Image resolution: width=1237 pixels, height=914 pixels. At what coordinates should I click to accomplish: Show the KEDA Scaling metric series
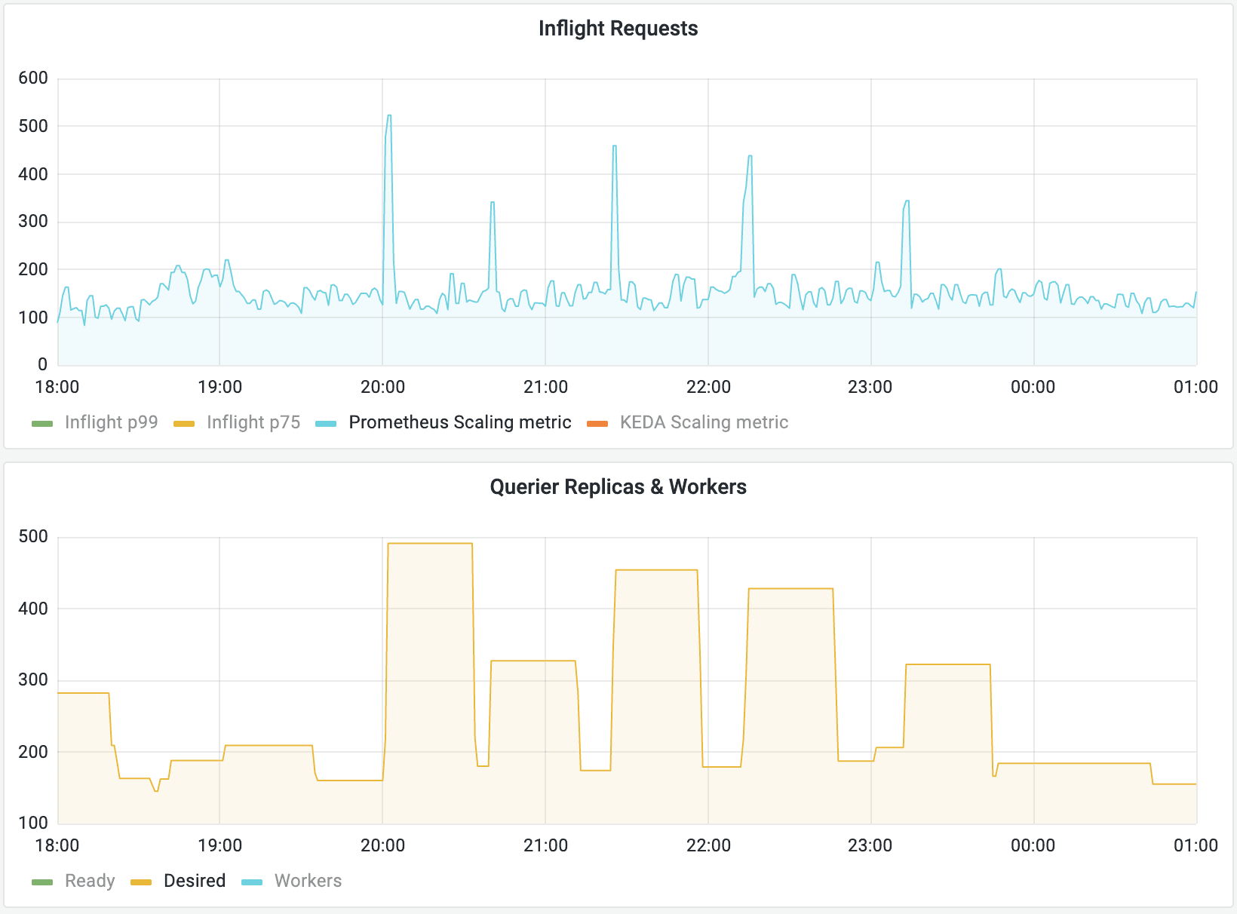[x=703, y=422]
